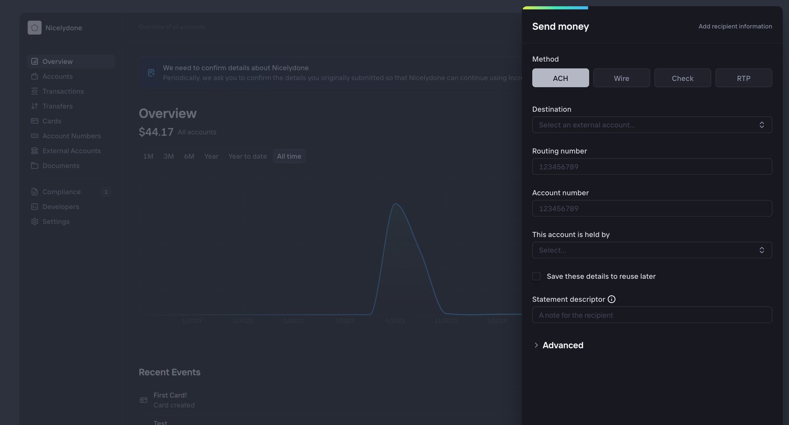The width and height of the screenshot is (789, 425).
Task: Click the card icon beside First Card!
Action: point(144,400)
